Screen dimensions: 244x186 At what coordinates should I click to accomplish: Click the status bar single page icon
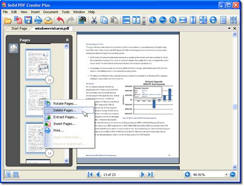[x=8, y=175]
